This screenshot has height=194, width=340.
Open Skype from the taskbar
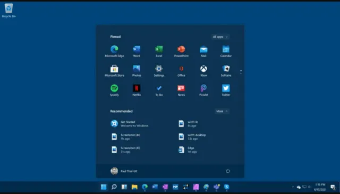[x=227, y=187]
